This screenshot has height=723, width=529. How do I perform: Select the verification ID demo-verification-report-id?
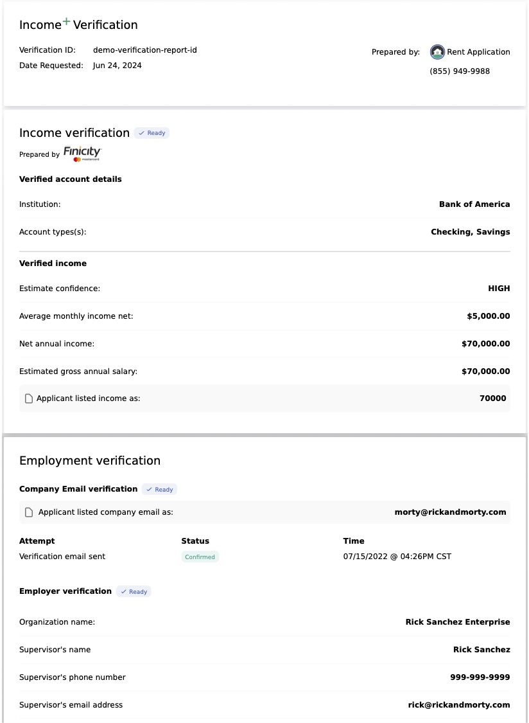pyautogui.click(x=144, y=49)
